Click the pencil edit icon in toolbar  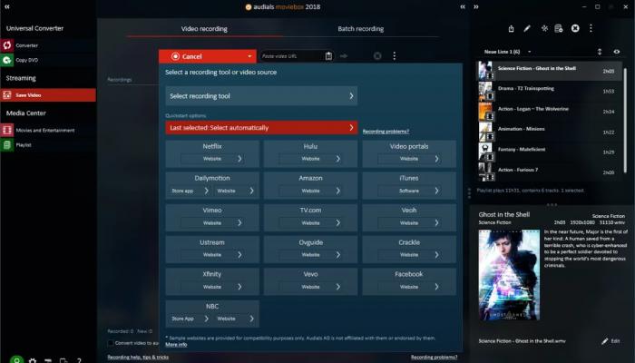pos(527,28)
